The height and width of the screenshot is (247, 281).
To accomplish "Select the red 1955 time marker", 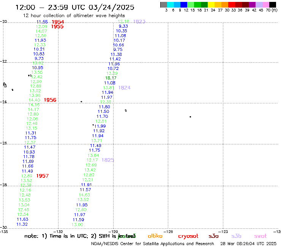I will pyautogui.click(x=57, y=27).
